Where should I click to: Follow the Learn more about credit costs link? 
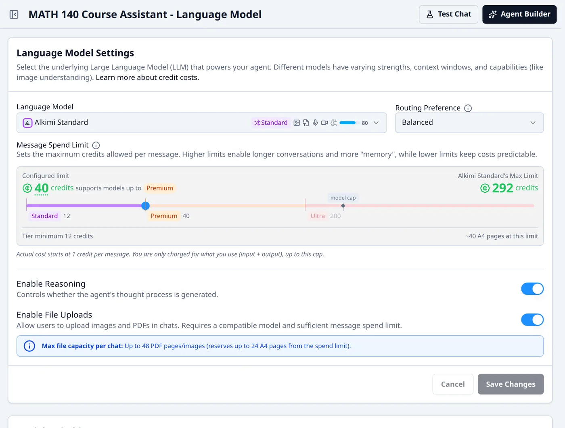147,77
